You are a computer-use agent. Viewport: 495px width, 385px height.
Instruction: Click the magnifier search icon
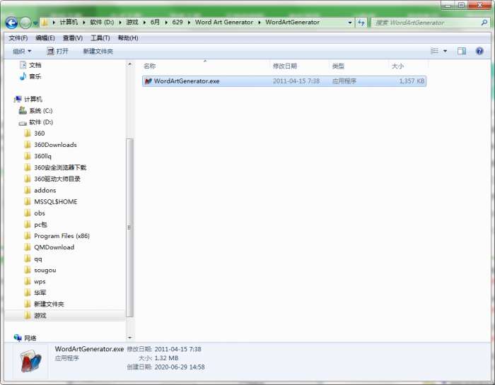(484, 23)
